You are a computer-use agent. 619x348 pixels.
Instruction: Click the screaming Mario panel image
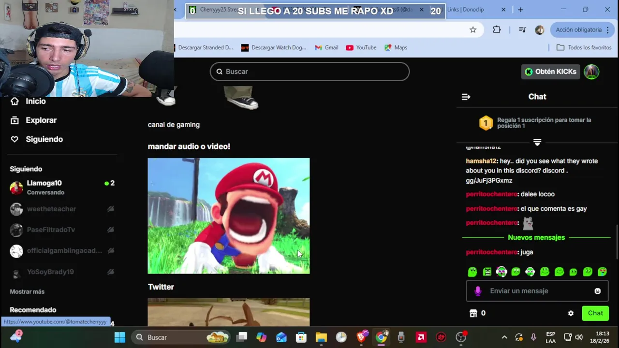229,216
